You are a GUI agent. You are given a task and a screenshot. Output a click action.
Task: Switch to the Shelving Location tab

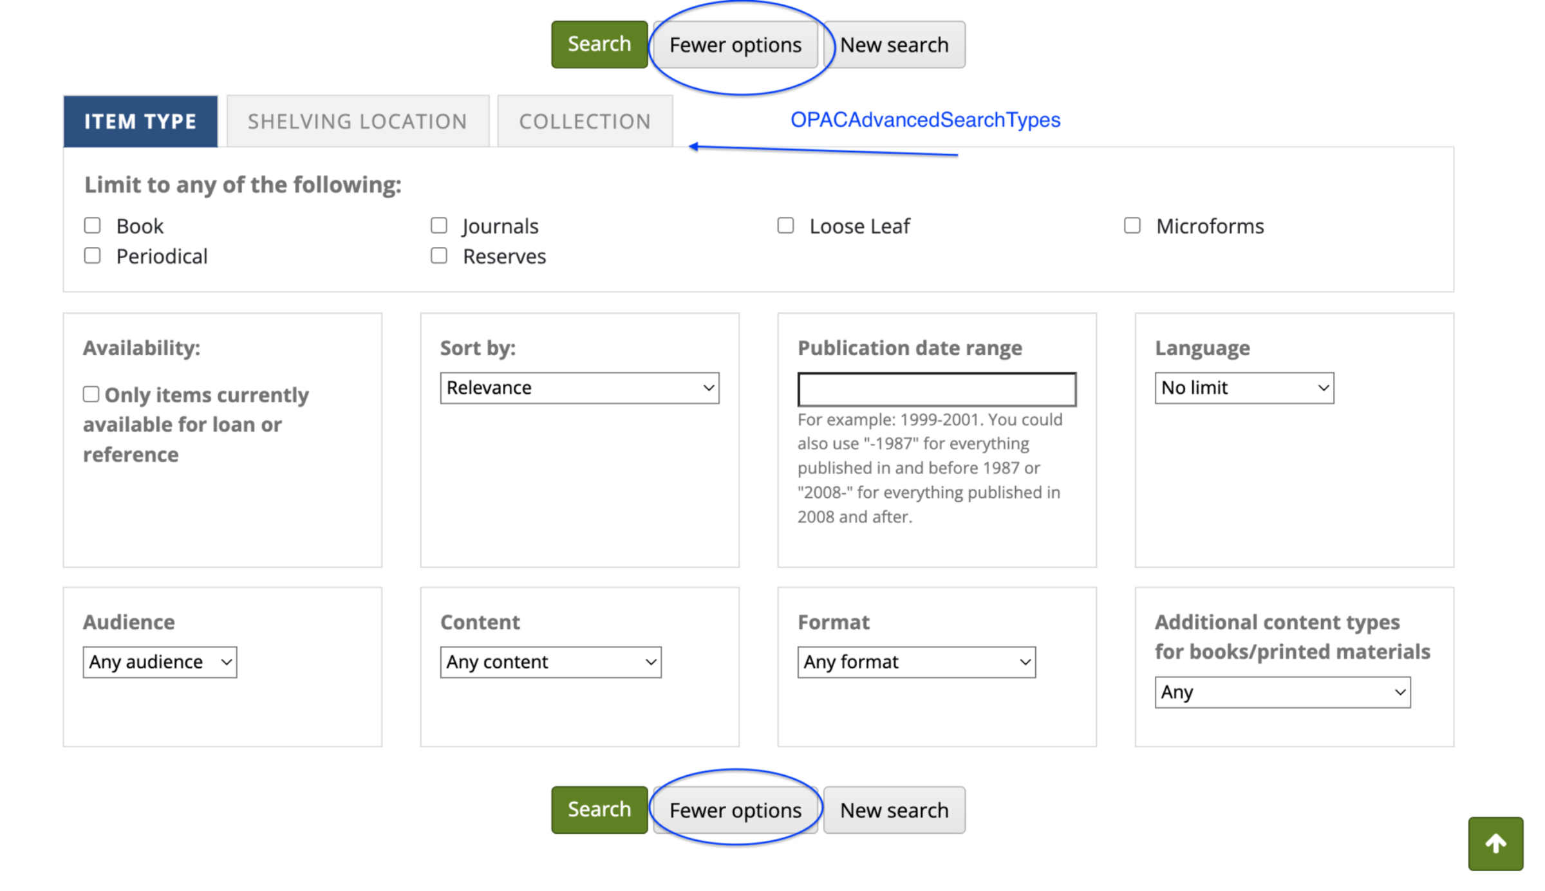click(x=357, y=122)
